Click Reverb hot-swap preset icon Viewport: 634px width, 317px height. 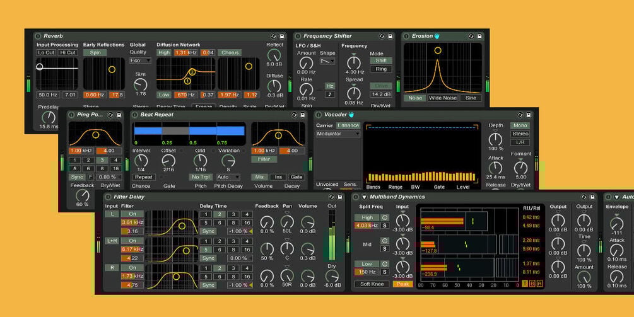coord(274,36)
